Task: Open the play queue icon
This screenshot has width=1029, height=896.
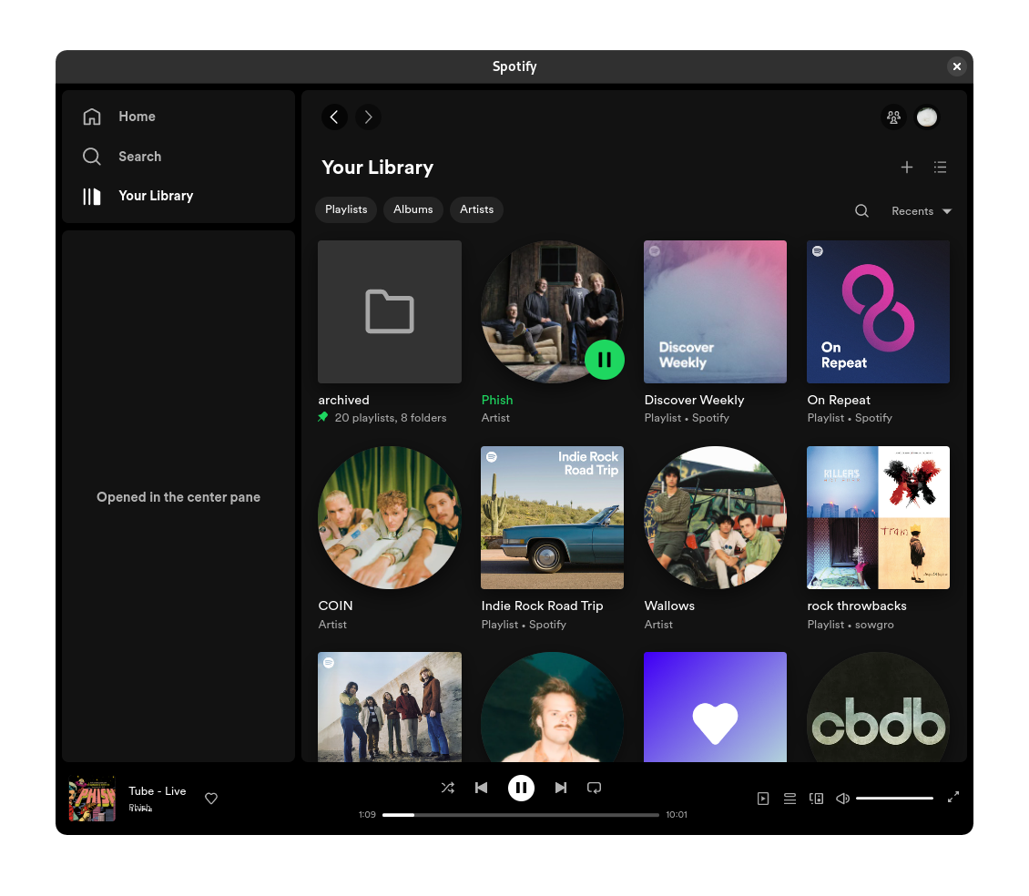Action: 790,799
